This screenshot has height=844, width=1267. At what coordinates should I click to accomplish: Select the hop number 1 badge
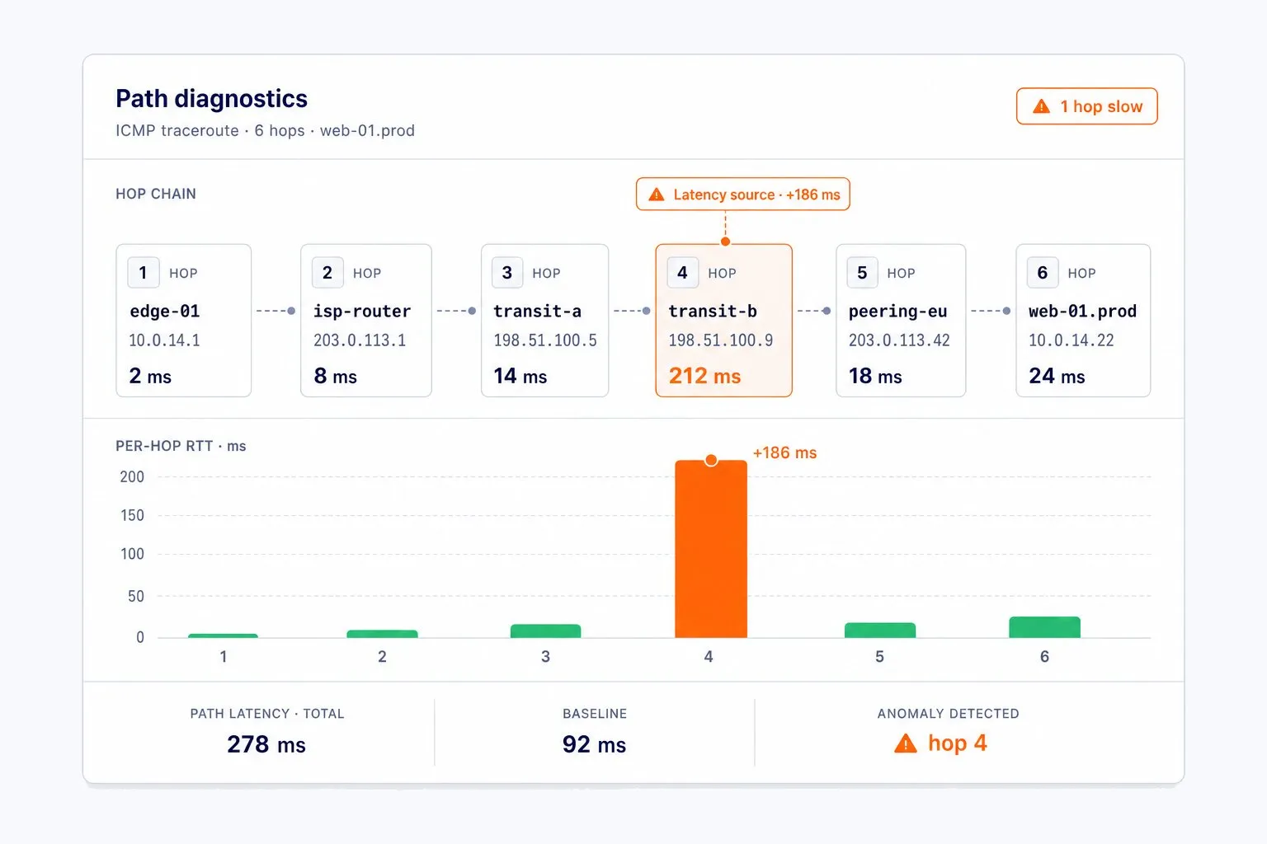pyautogui.click(x=144, y=273)
